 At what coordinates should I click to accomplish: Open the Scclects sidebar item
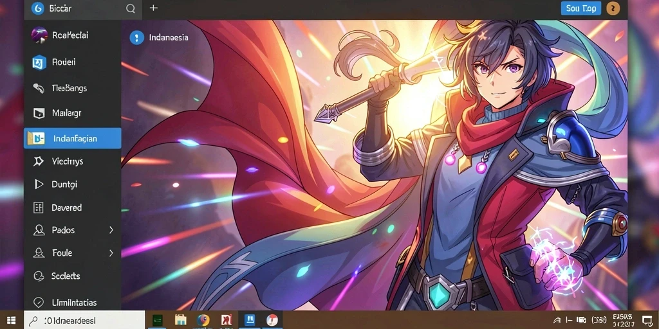pos(72,276)
